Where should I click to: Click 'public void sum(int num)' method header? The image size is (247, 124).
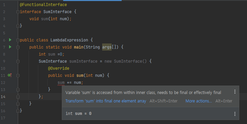pos(76,75)
